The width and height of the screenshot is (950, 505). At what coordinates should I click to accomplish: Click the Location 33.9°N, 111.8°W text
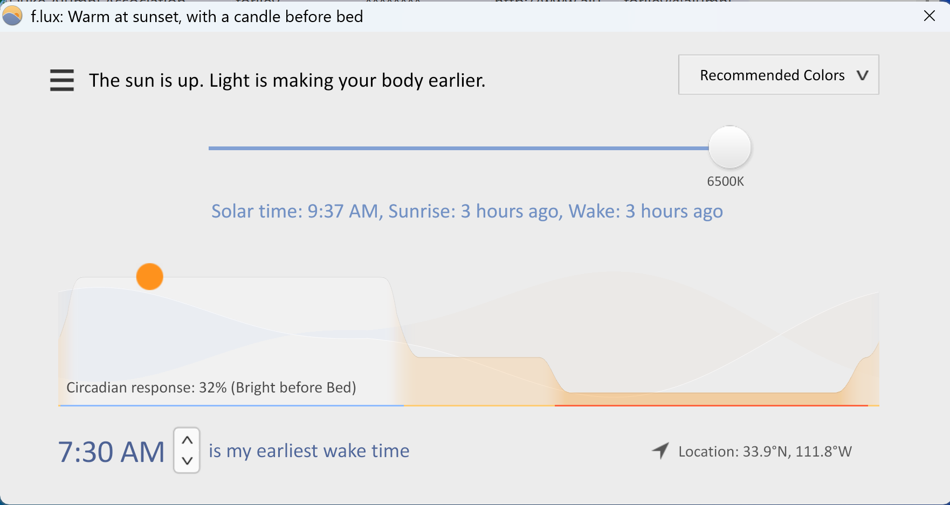766,452
